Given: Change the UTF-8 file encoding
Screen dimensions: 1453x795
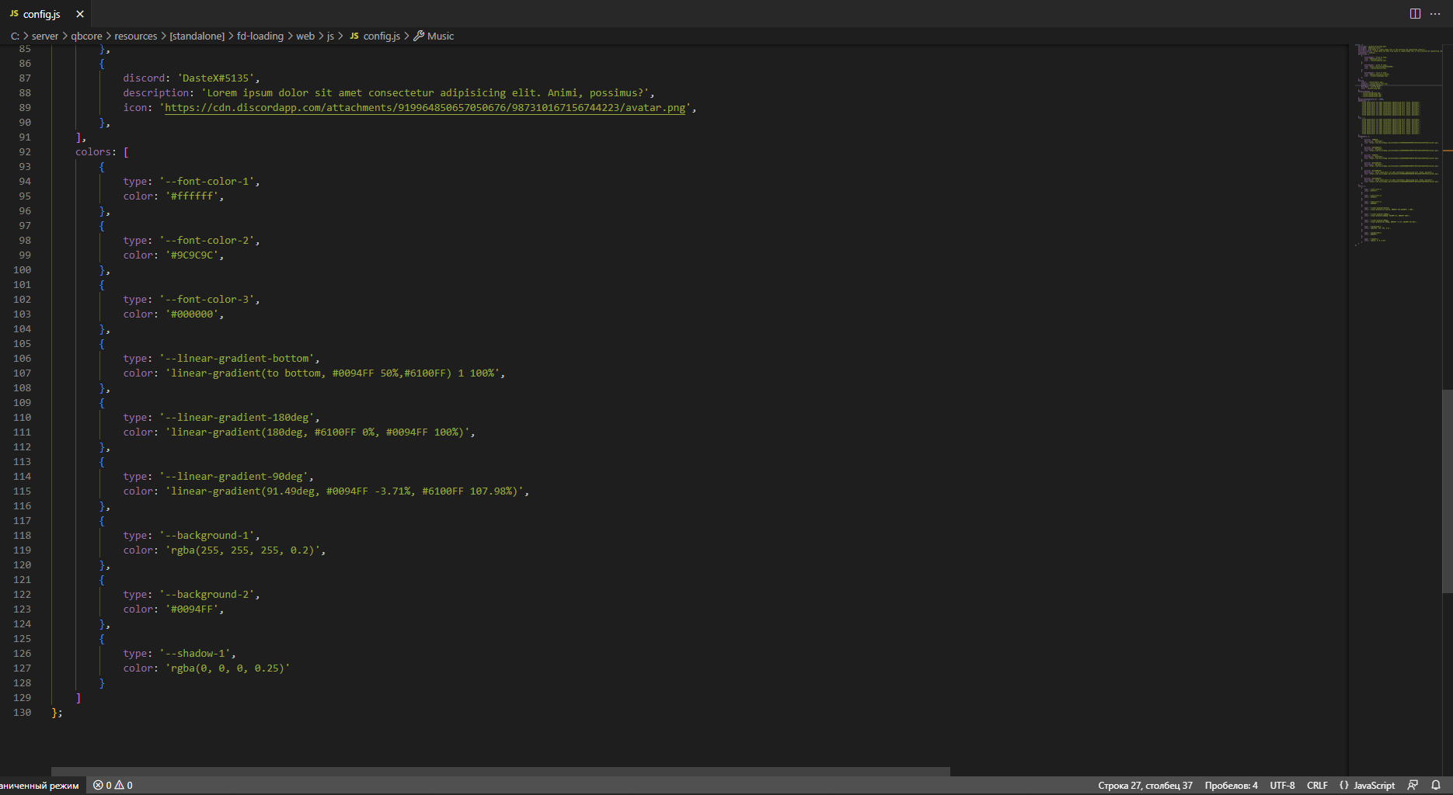Looking at the screenshot, I should pos(1282,785).
